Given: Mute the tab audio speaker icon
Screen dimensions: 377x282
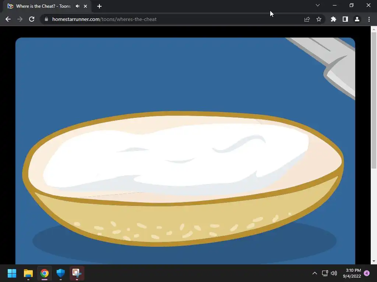Looking at the screenshot, I should coord(77,6).
